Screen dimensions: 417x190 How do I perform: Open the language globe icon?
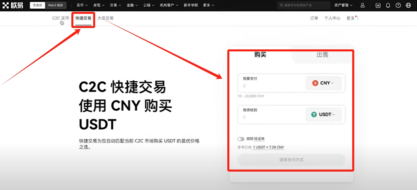click(408, 5)
